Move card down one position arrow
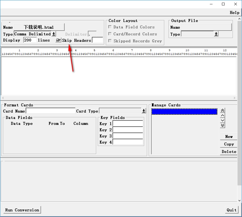This screenshot has height=217, width=242. (x=222, y=120)
